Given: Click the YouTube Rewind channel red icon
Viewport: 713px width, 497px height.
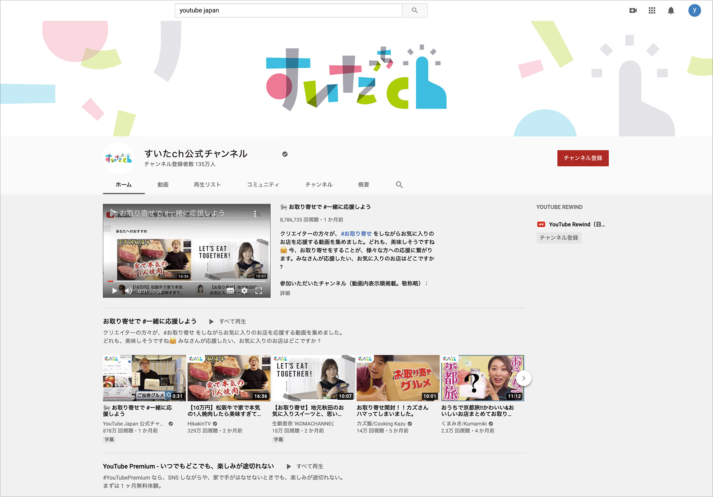Looking at the screenshot, I should (541, 224).
